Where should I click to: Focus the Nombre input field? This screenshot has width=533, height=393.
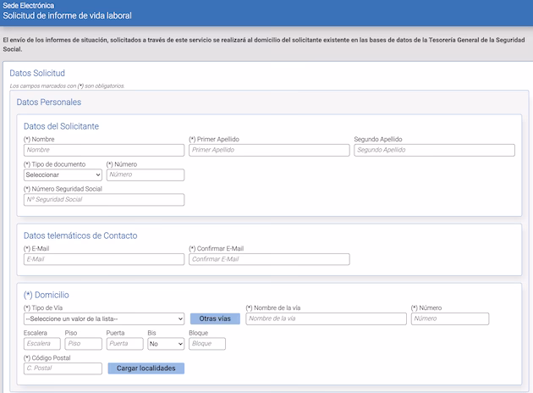coord(104,150)
